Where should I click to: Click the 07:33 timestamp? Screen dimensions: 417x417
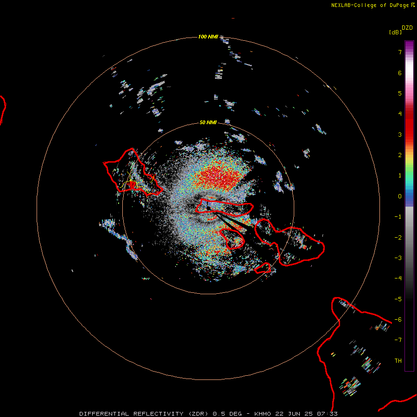327,414
